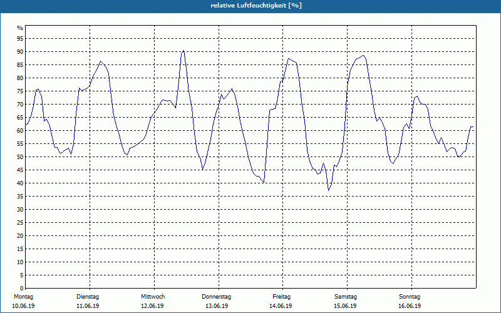
Task: Click the 'Dienstag' day label
Action: pyautogui.click(x=88, y=297)
